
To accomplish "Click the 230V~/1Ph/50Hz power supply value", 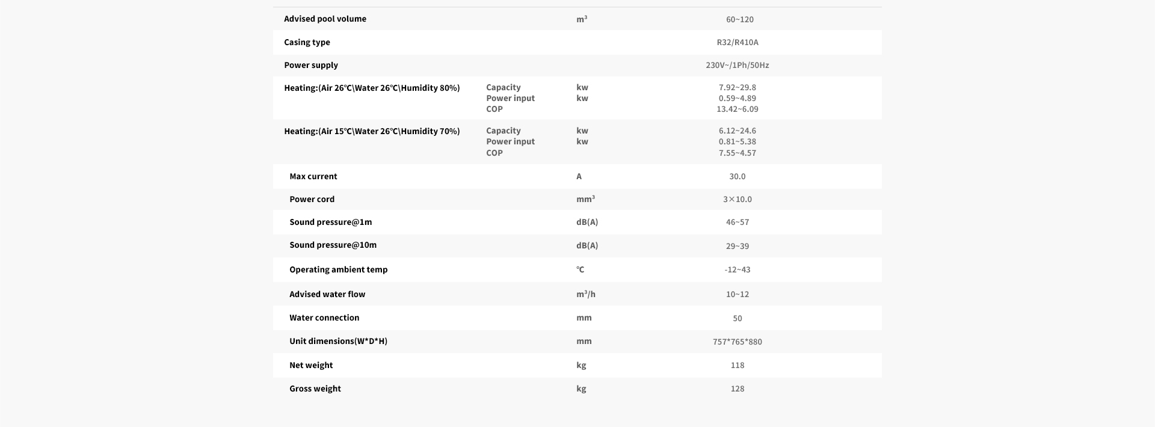I will [x=738, y=65].
